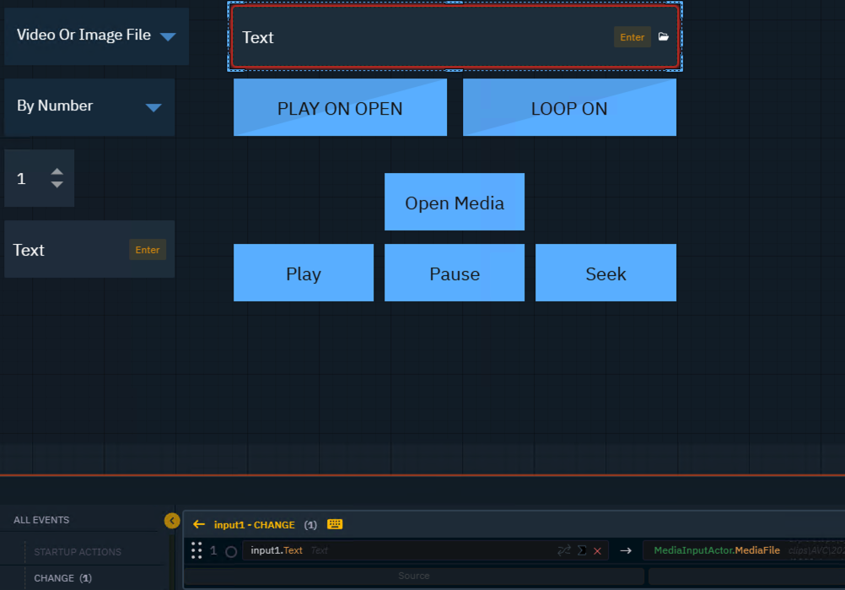Click the Enter button in the top text field
845x590 pixels.
632,37
